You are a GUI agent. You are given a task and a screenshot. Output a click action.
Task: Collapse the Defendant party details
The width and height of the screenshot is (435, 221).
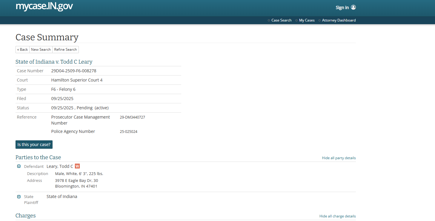tap(19, 166)
